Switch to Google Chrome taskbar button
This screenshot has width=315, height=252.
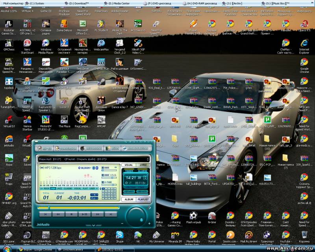click(x=35, y=250)
